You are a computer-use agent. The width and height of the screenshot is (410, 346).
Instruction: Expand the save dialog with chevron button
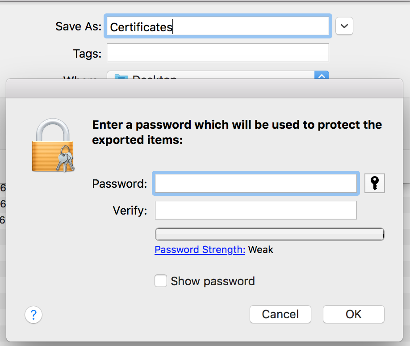[x=344, y=26]
